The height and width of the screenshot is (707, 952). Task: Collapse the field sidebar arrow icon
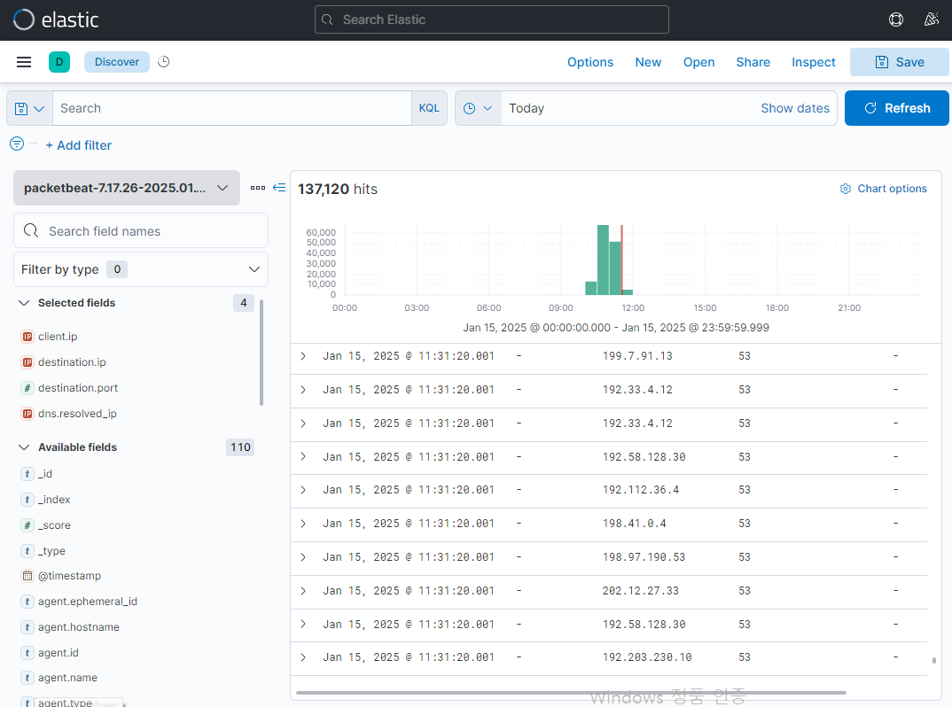(279, 188)
